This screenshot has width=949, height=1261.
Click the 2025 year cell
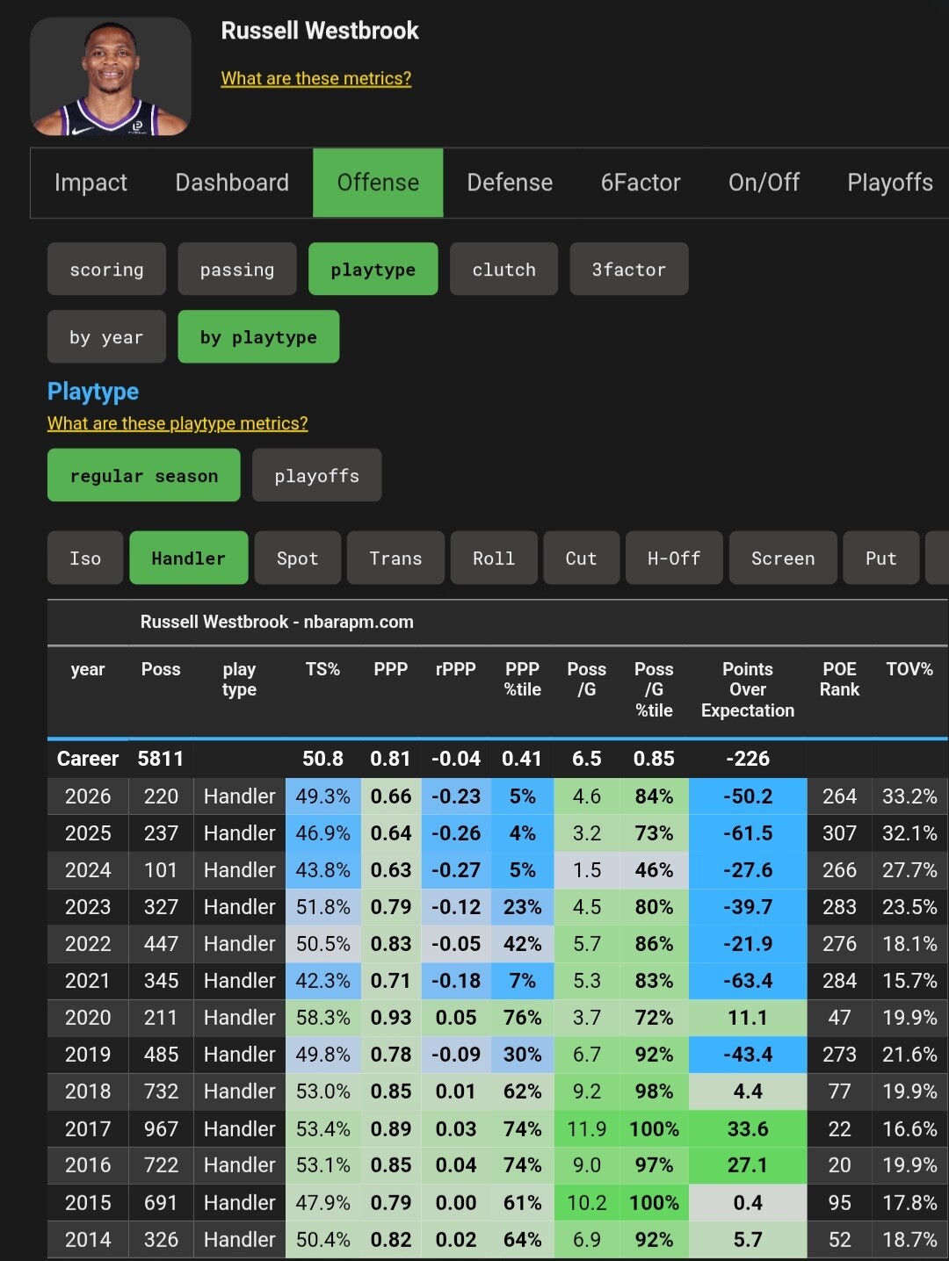(x=88, y=833)
